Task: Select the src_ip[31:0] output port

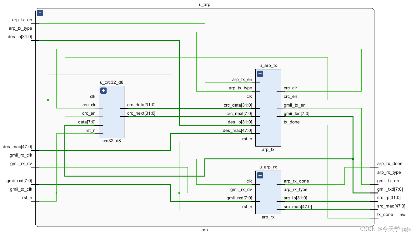Action: 388,197
